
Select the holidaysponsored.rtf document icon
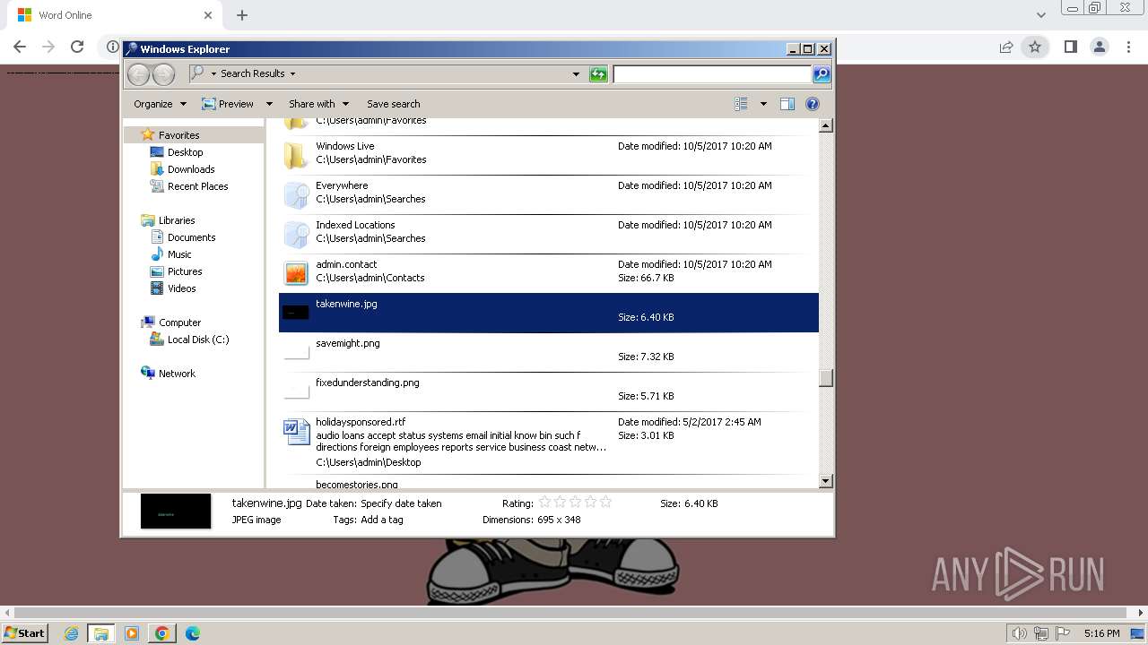pyautogui.click(x=296, y=432)
